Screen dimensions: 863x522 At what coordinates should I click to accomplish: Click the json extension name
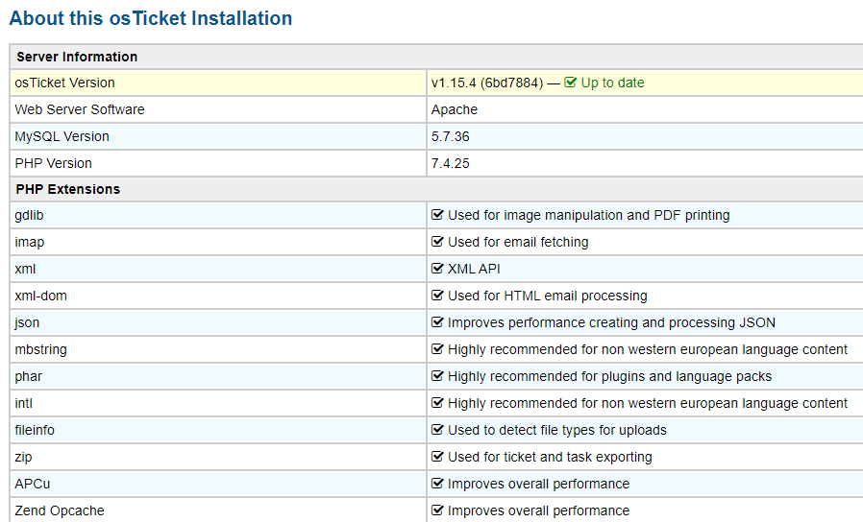[26, 323]
